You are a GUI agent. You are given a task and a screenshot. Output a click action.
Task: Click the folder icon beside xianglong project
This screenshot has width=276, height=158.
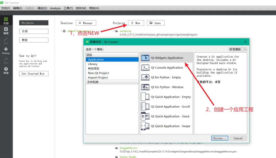pyautogui.click(x=116, y=31)
